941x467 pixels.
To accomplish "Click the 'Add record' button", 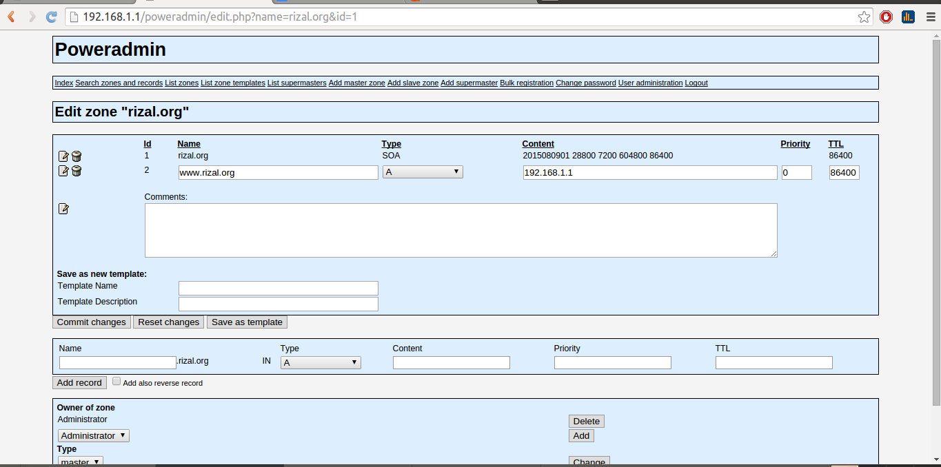I will (x=79, y=382).
